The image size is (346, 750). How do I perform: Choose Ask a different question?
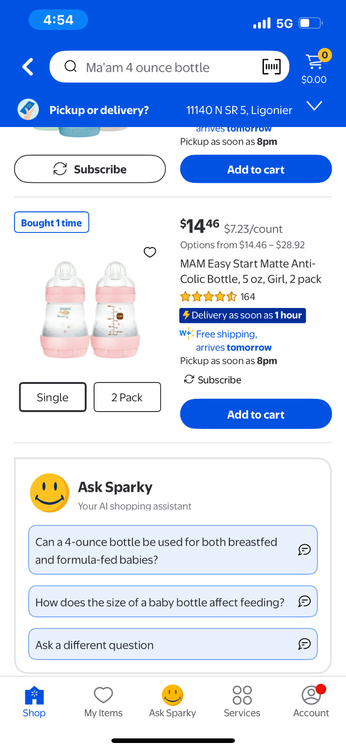(173, 644)
